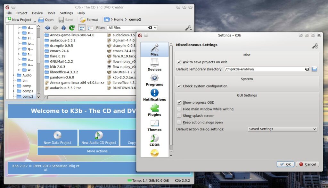Expand the comp folder in tree
The height and width of the screenshot is (188, 328).
[13, 86]
